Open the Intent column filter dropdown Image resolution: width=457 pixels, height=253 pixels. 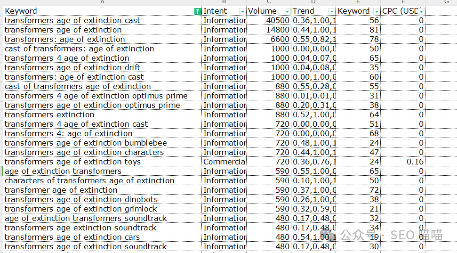(x=242, y=11)
